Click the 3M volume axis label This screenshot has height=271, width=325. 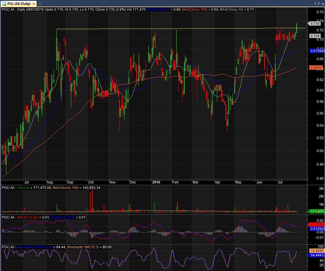click(321, 189)
